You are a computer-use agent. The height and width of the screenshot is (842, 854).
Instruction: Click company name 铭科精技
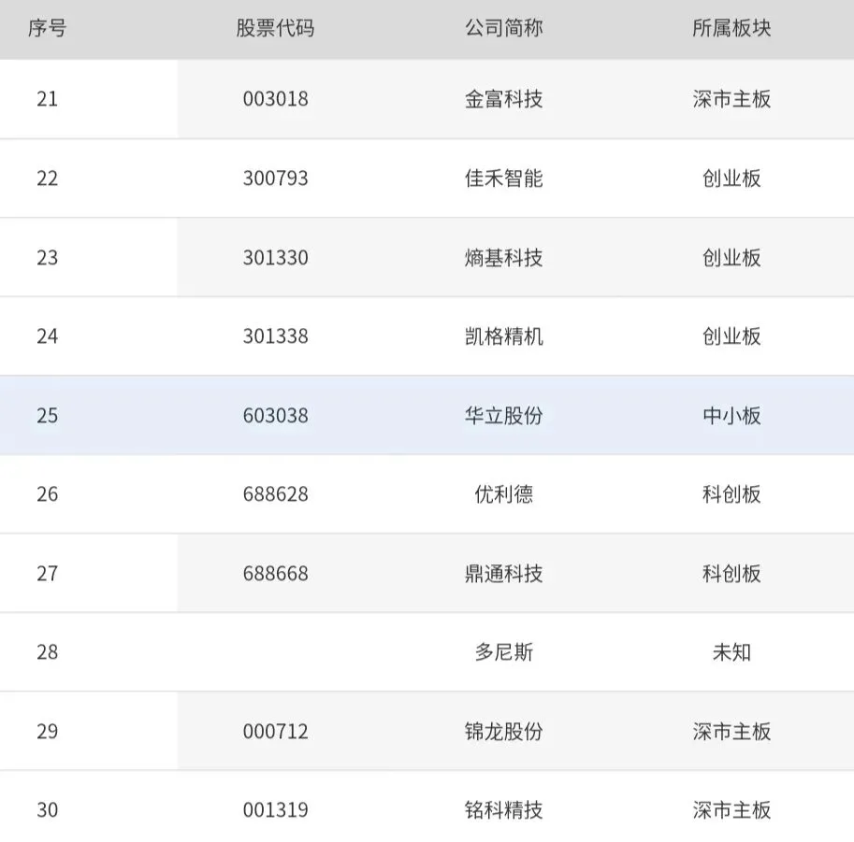504,810
